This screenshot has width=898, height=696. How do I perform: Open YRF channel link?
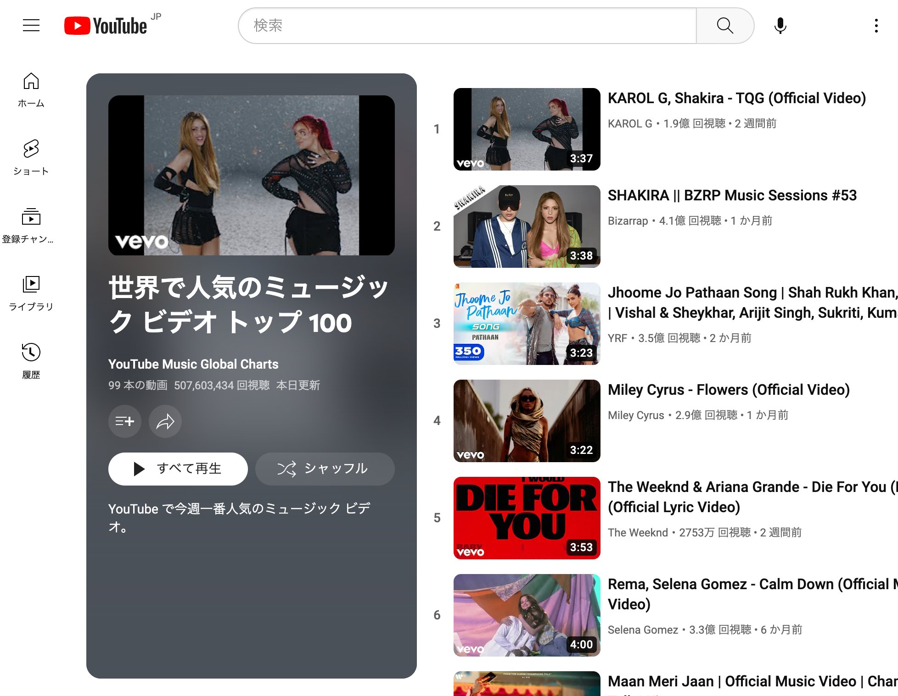617,338
